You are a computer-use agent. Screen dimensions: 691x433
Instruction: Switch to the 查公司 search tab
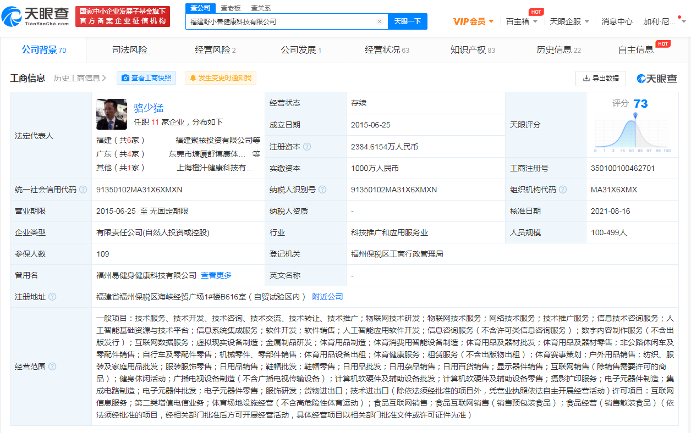(x=200, y=8)
